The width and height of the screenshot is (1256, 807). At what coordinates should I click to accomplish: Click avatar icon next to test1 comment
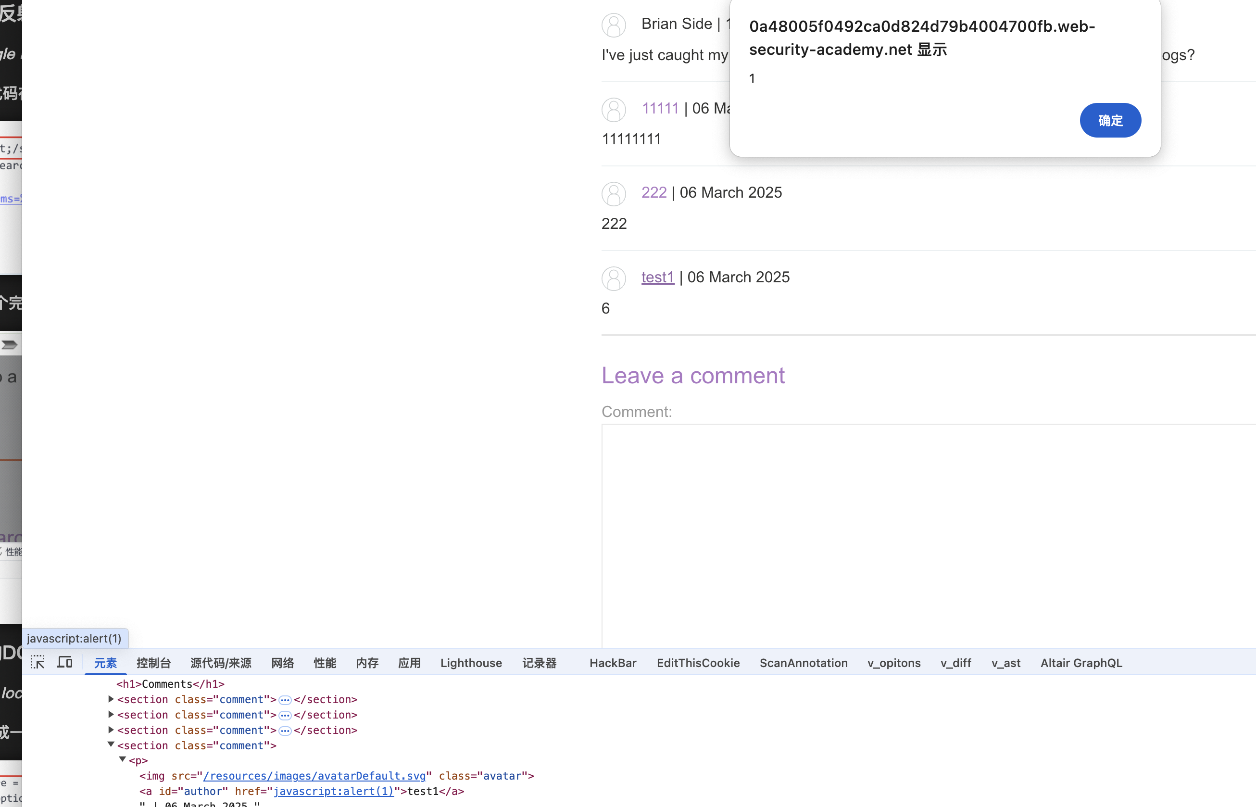614,278
